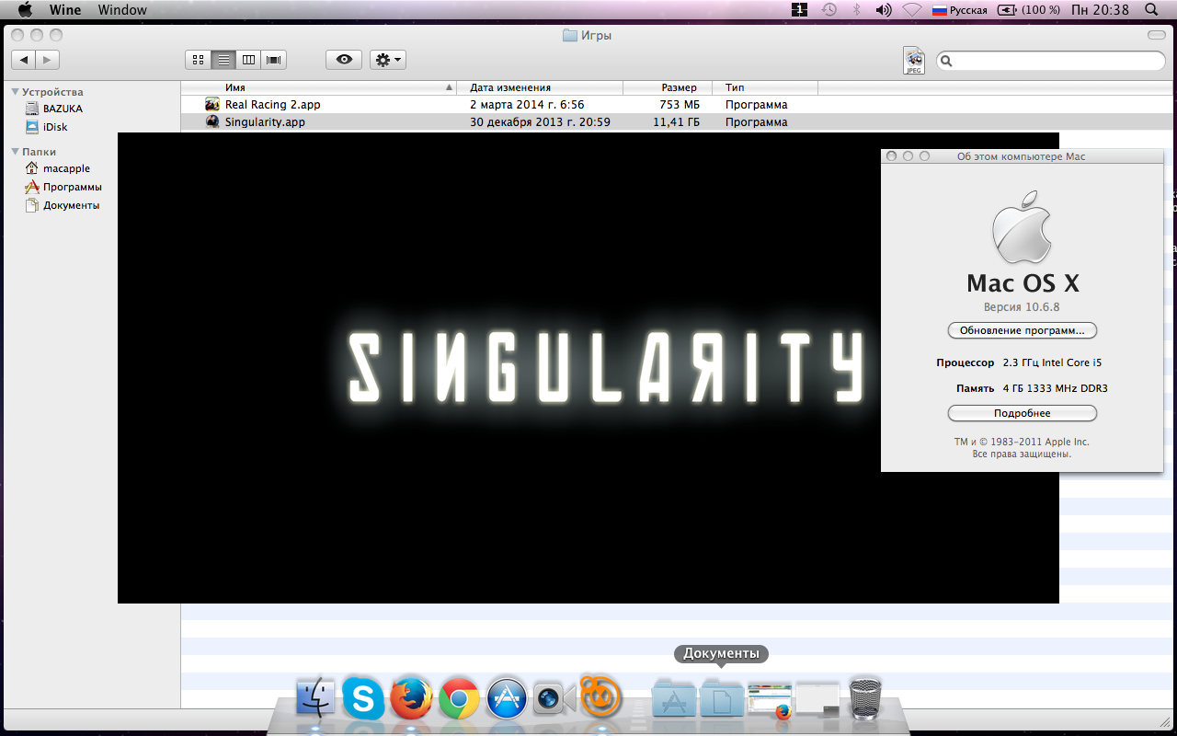Close the Игры Finder window
This screenshot has height=736, width=1177.
pyautogui.click(x=16, y=35)
